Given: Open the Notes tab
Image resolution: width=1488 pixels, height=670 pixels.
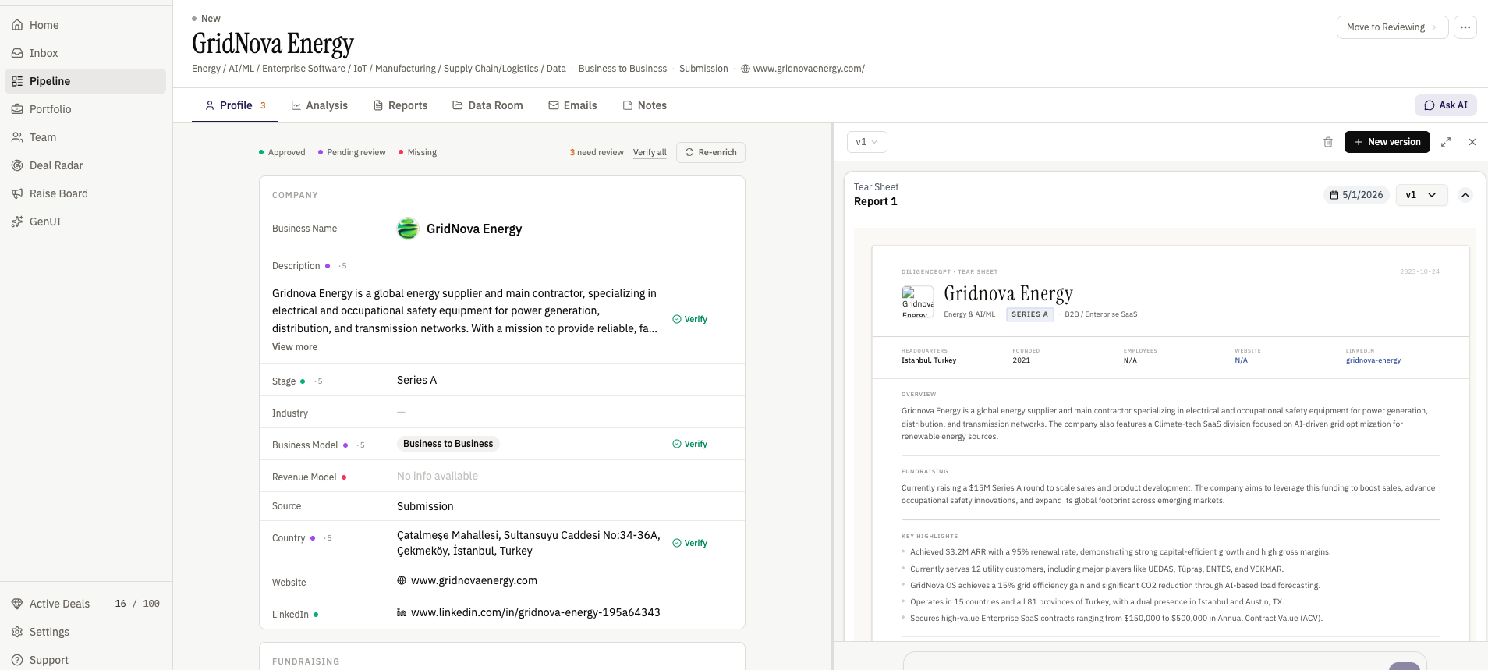Looking at the screenshot, I should [645, 105].
